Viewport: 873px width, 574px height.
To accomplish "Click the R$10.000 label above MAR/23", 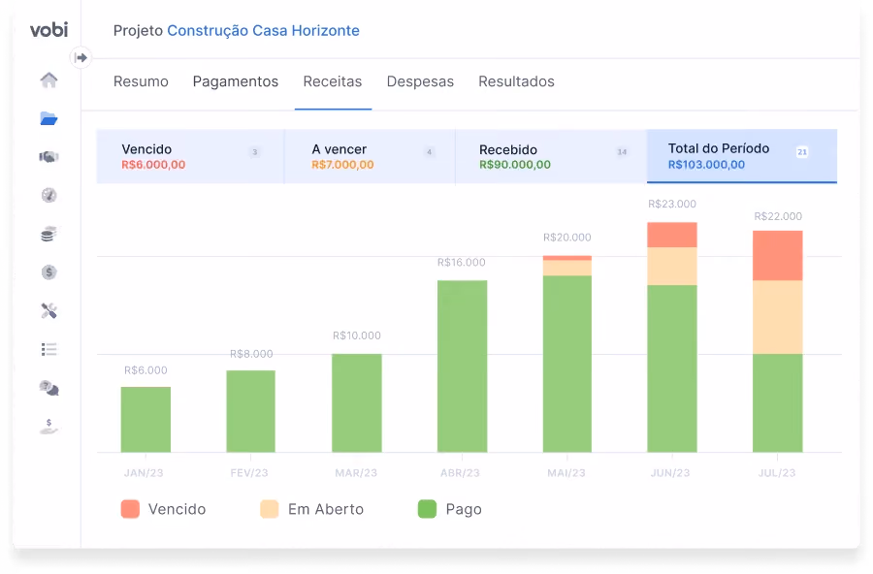I will [357, 335].
